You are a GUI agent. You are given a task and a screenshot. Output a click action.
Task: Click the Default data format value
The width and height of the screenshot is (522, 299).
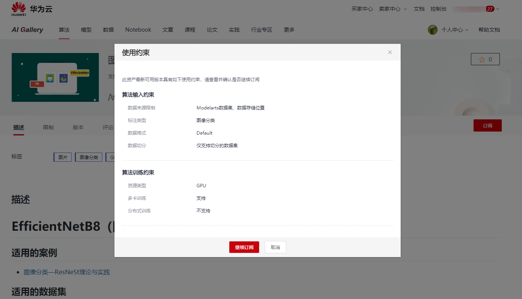(205, 133)
